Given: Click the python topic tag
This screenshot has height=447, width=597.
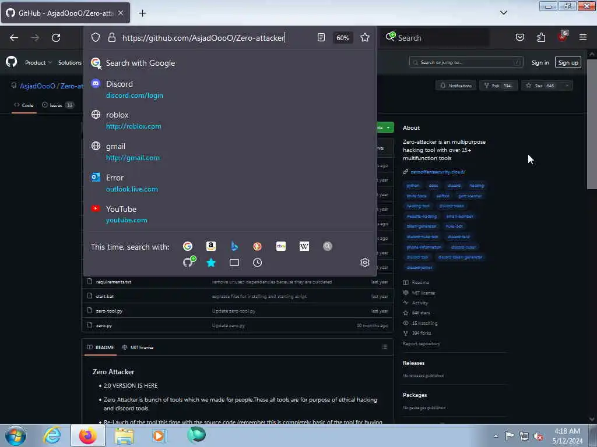Looking at the screenshot, I should point(413,186).
